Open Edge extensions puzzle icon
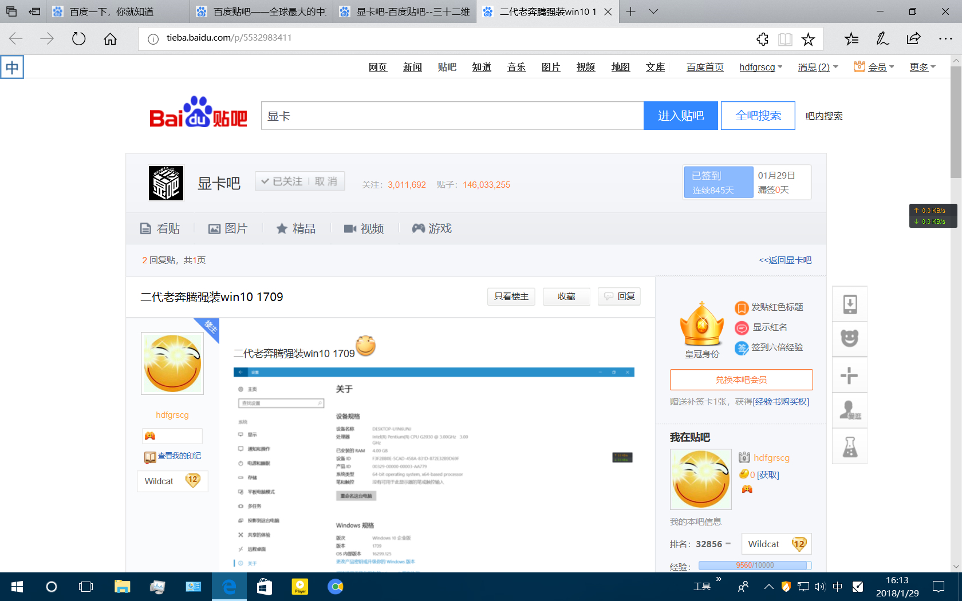The height and width of the screenshot is (601, 962). point(762,39)
